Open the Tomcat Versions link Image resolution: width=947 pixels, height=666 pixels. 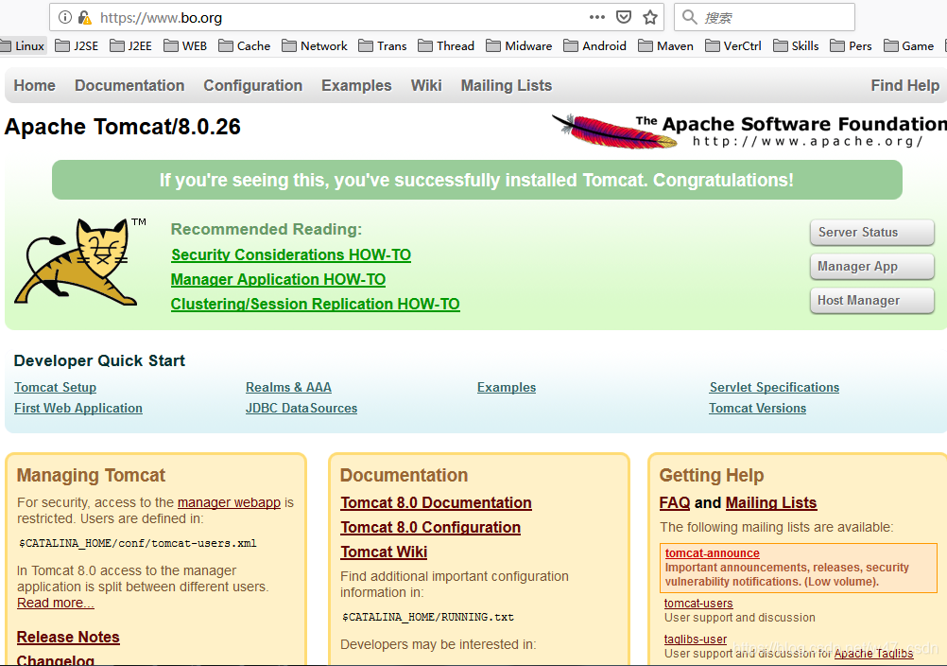pyautogui.click(x=757, y=408)
